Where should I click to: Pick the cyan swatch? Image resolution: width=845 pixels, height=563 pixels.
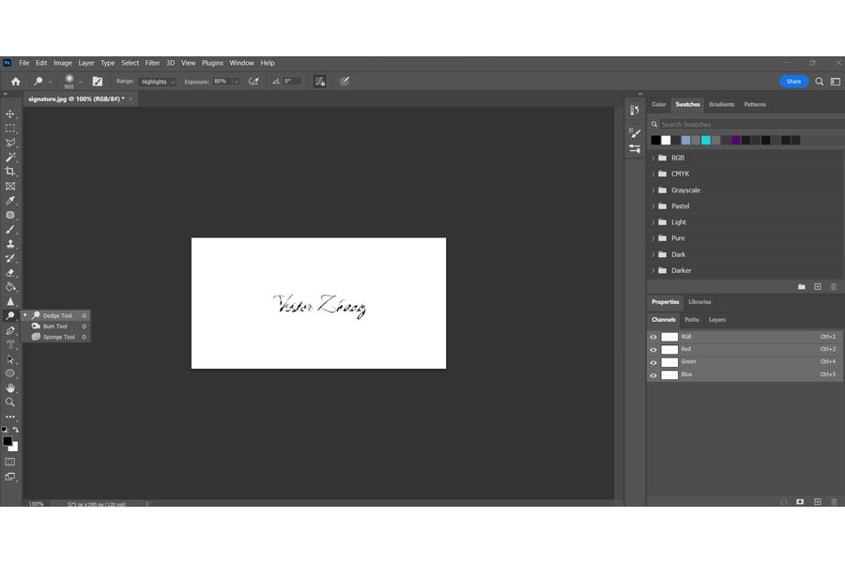(x=705, y=140)
